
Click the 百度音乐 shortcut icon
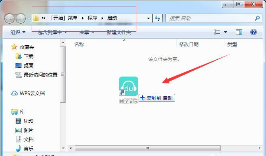pyautogui.click(x=129, y=86)
